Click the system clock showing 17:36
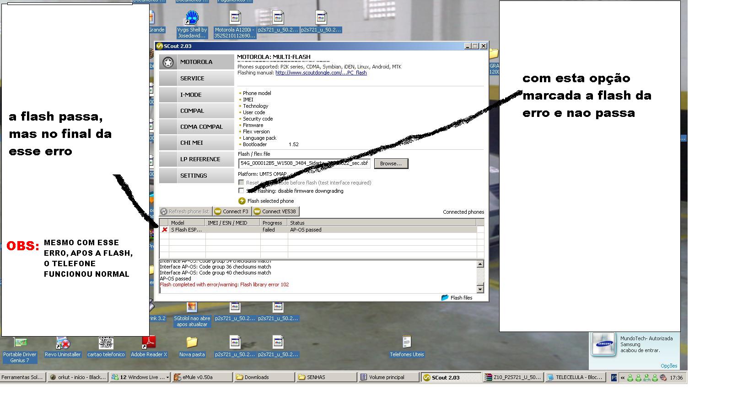Image resolution: width=732 pixels, height=411 pixels. [x=676, y=378]
